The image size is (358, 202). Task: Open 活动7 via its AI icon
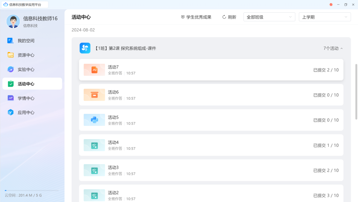coord(94,70)
